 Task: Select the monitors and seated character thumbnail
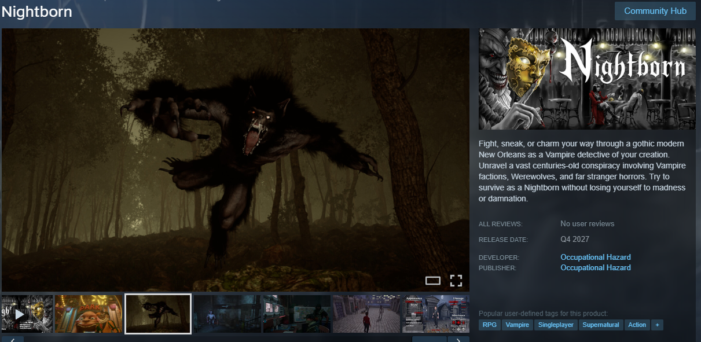coord(297,314)
